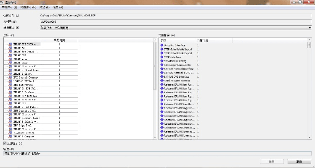The height and width of the screenshot is (168, 315).
Task: Open the 信息 menu
Action: tap(58, 7)
